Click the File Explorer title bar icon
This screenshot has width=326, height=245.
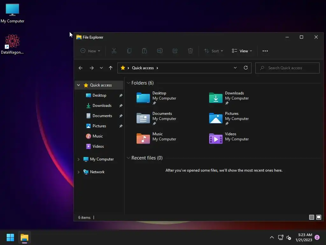click(79, 37)
